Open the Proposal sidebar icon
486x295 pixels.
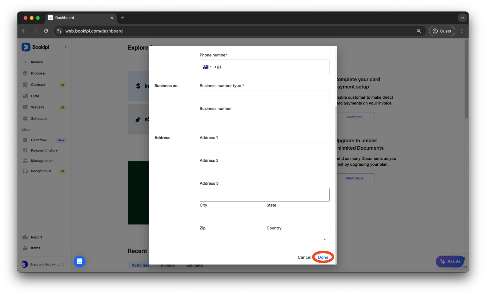pos(25,73)
